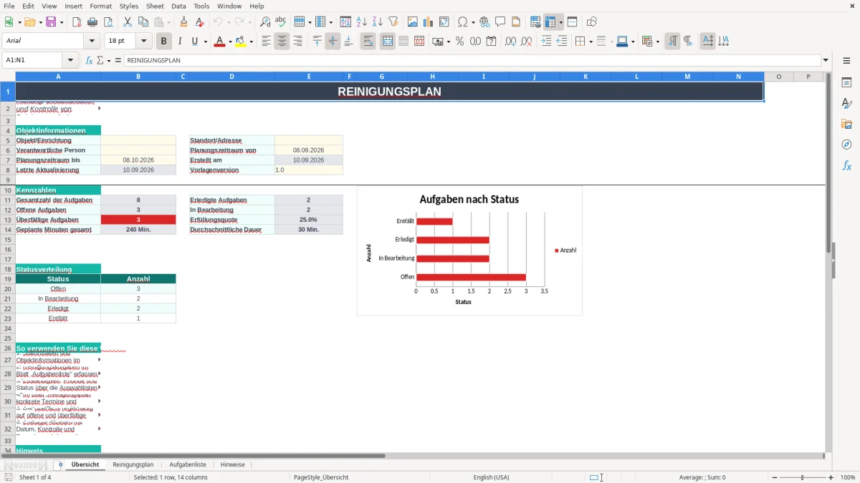Click the Clear Direct Formatting icon
The width and height of the screenshot is (860, 483).
(x=200, y=22)
